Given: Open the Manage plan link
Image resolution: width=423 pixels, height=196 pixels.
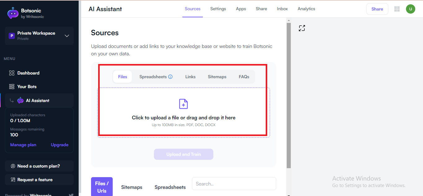Looking at the screenshot, I should pyautogui.click(x=23, y=145).
